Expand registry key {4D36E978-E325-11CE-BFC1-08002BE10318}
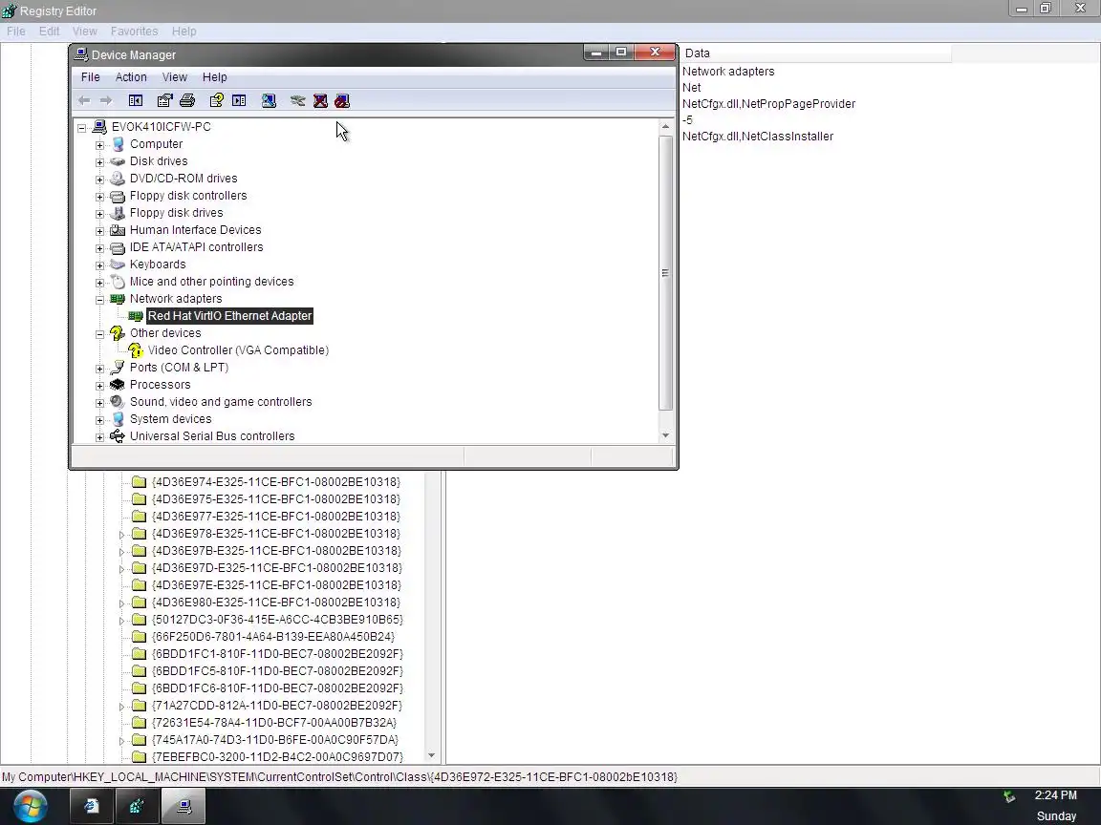The width and height of the screenshot is (1101, 825). click(121, 535)
